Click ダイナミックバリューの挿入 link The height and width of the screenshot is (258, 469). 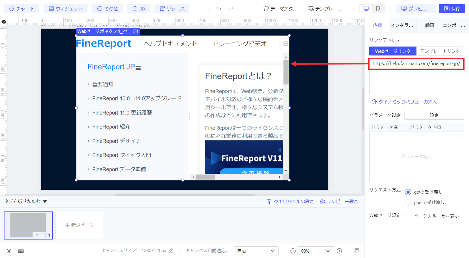(x=404, y=102)
